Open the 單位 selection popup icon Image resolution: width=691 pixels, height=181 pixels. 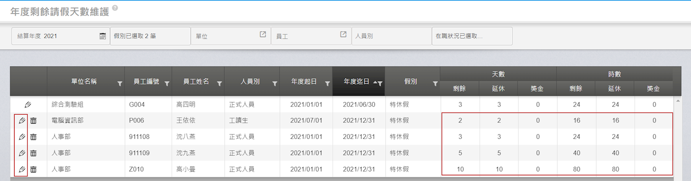263,34
